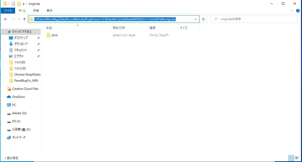This screenshot has width=302, height=162.
Task: Click the originals search box
Action: tap(254, 19)
